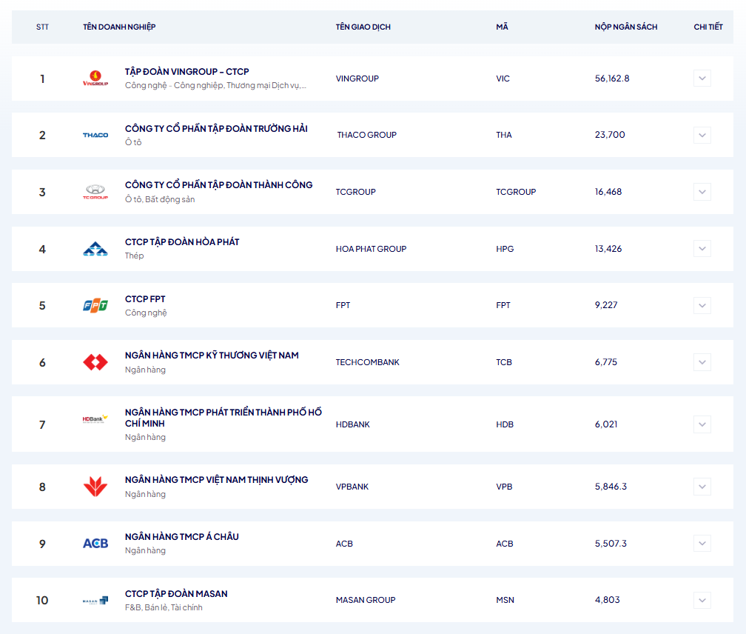Click sector text Ô tô, Bất động sản

pyautogui.click(x=160, y=199)
